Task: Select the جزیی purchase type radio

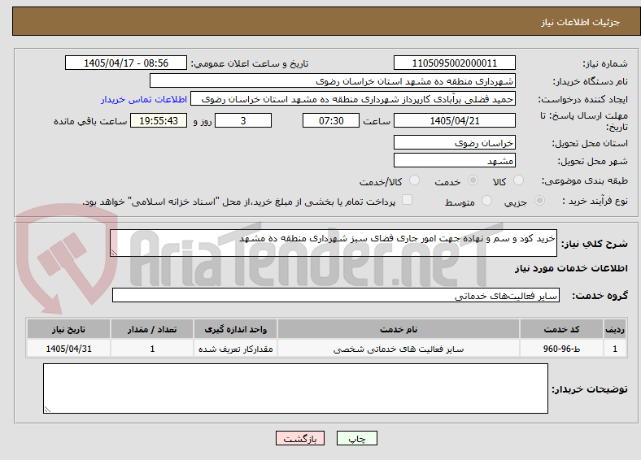Action: tap(539, 201)
